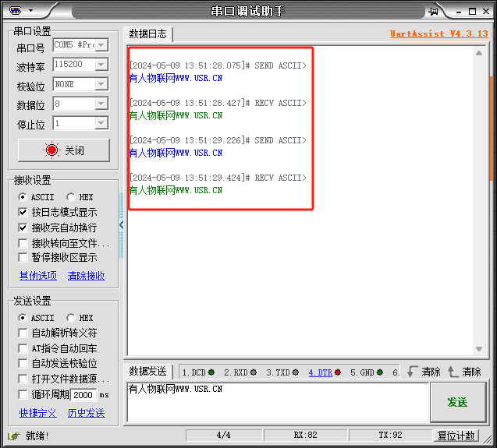Click the 2000 ms cycle period field
Image resolution: width=497 pixels, height=448 pixels.
(x=83, y=395)
